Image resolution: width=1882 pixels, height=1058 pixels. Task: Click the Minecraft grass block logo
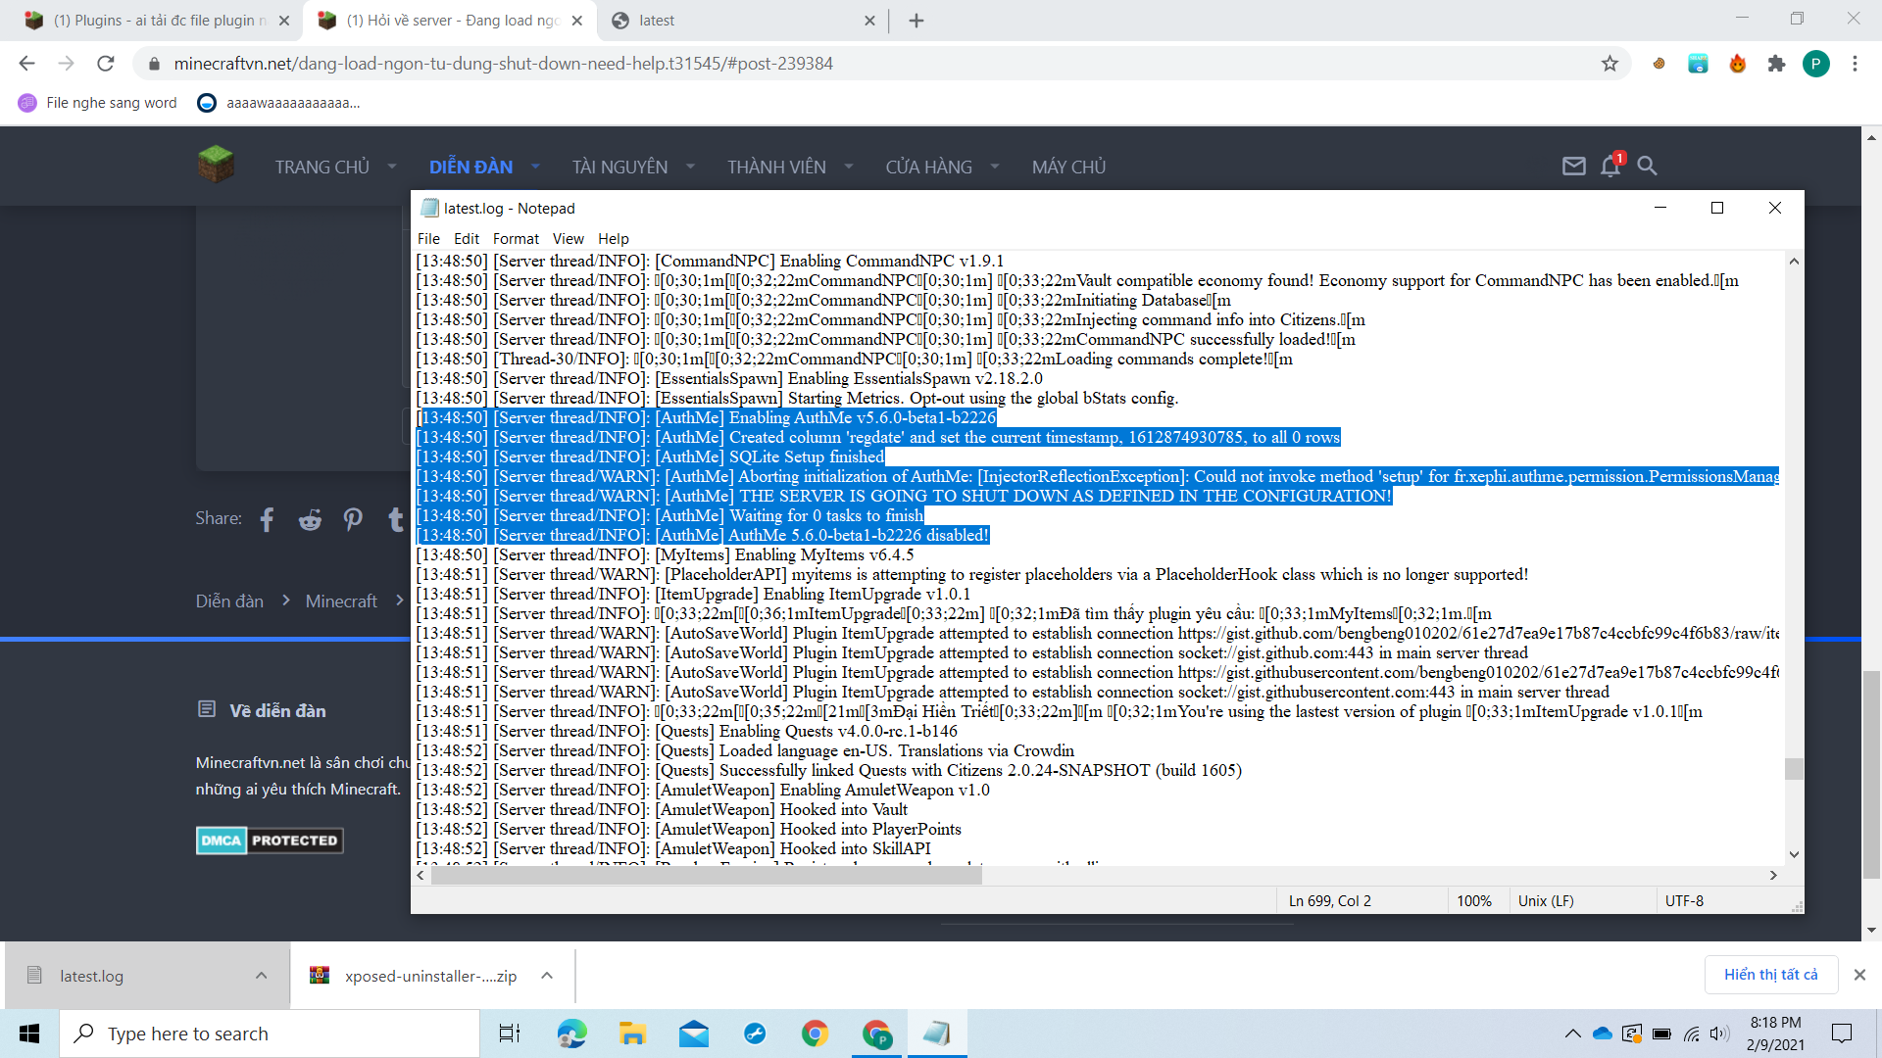tap(216, 165)
